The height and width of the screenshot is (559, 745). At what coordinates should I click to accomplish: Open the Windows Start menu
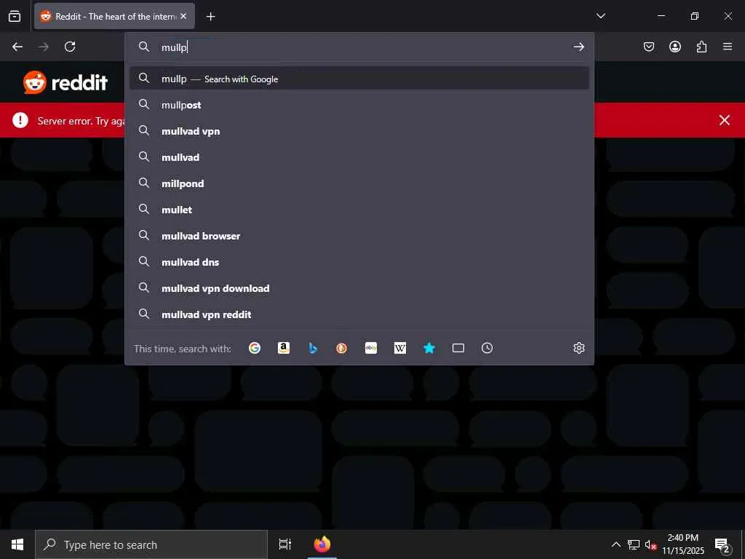coord(17,544)
